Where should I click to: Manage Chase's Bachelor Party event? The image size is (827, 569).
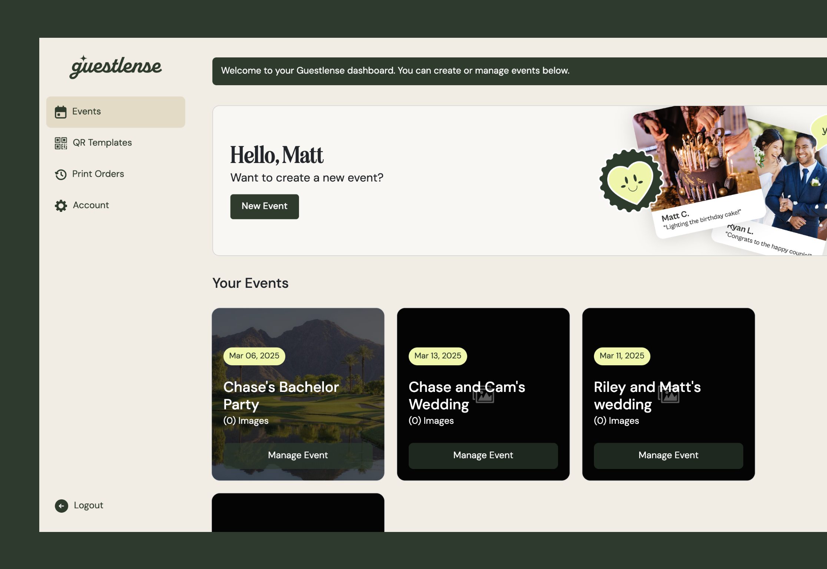[x=298, y=455]
